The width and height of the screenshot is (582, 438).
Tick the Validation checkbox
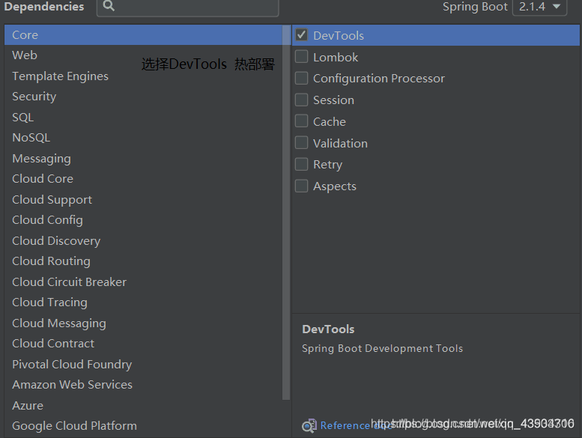click(x=301, y=143)
